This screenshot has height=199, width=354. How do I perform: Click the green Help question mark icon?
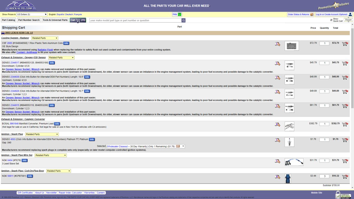pos(180,14)
